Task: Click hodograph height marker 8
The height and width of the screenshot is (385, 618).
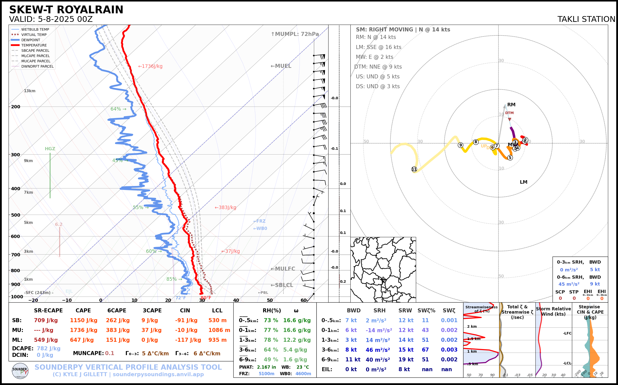Action: [476, 142]
